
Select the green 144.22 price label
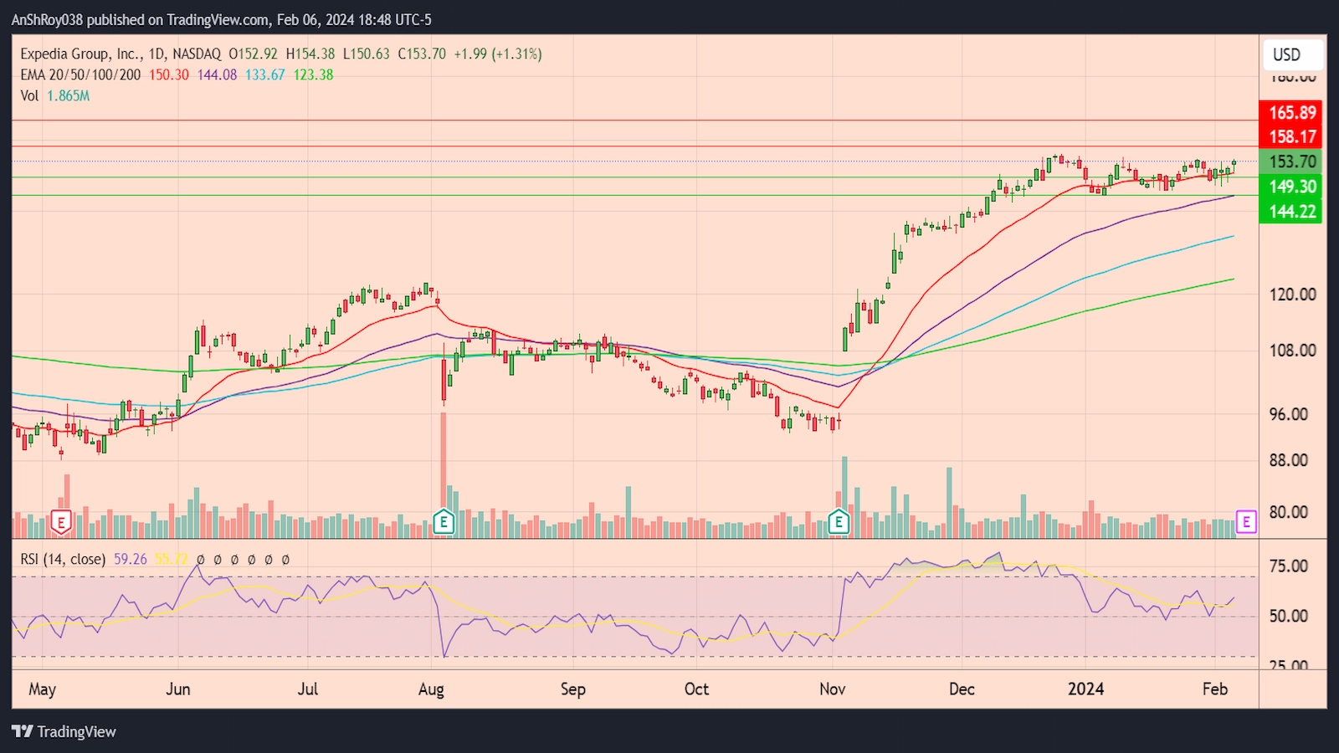[1291, 212]
